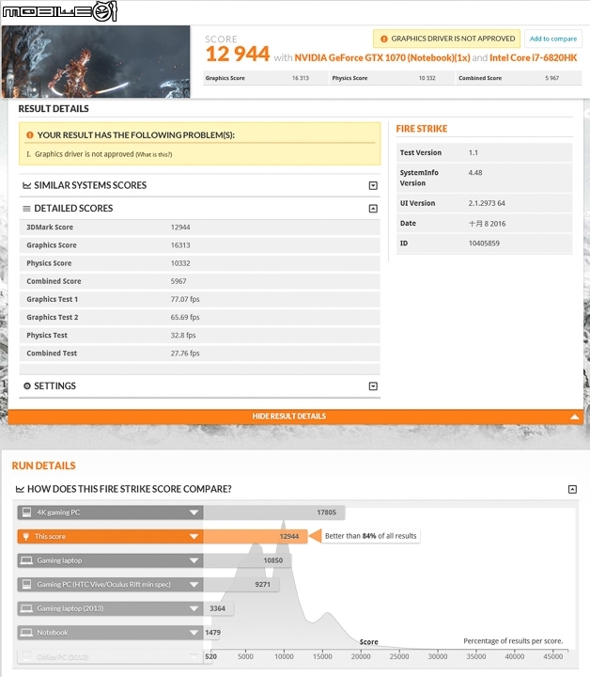
Task: Click the Graphics driver not approved warning badge
Action: coord(447,39)
